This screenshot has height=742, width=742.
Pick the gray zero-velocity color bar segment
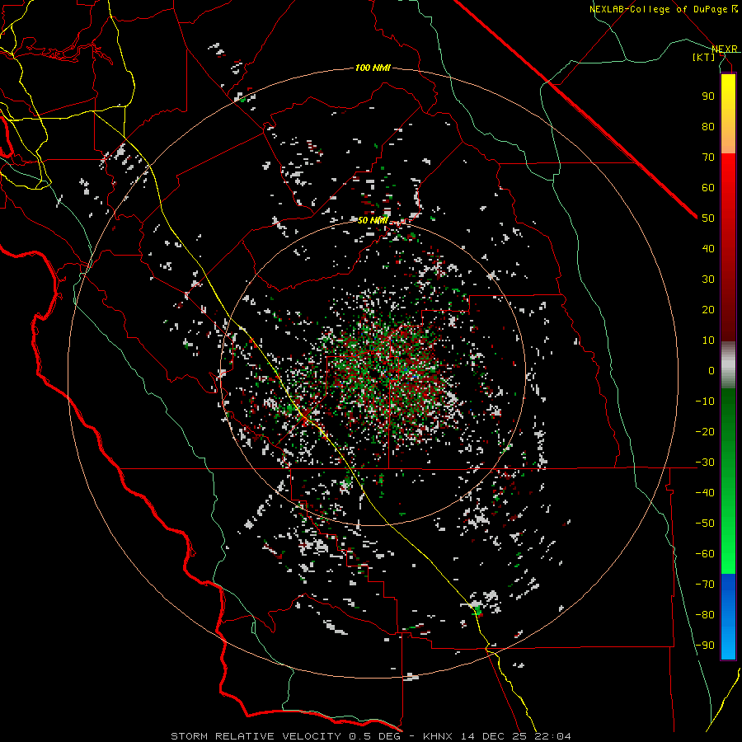pos(728,365)
